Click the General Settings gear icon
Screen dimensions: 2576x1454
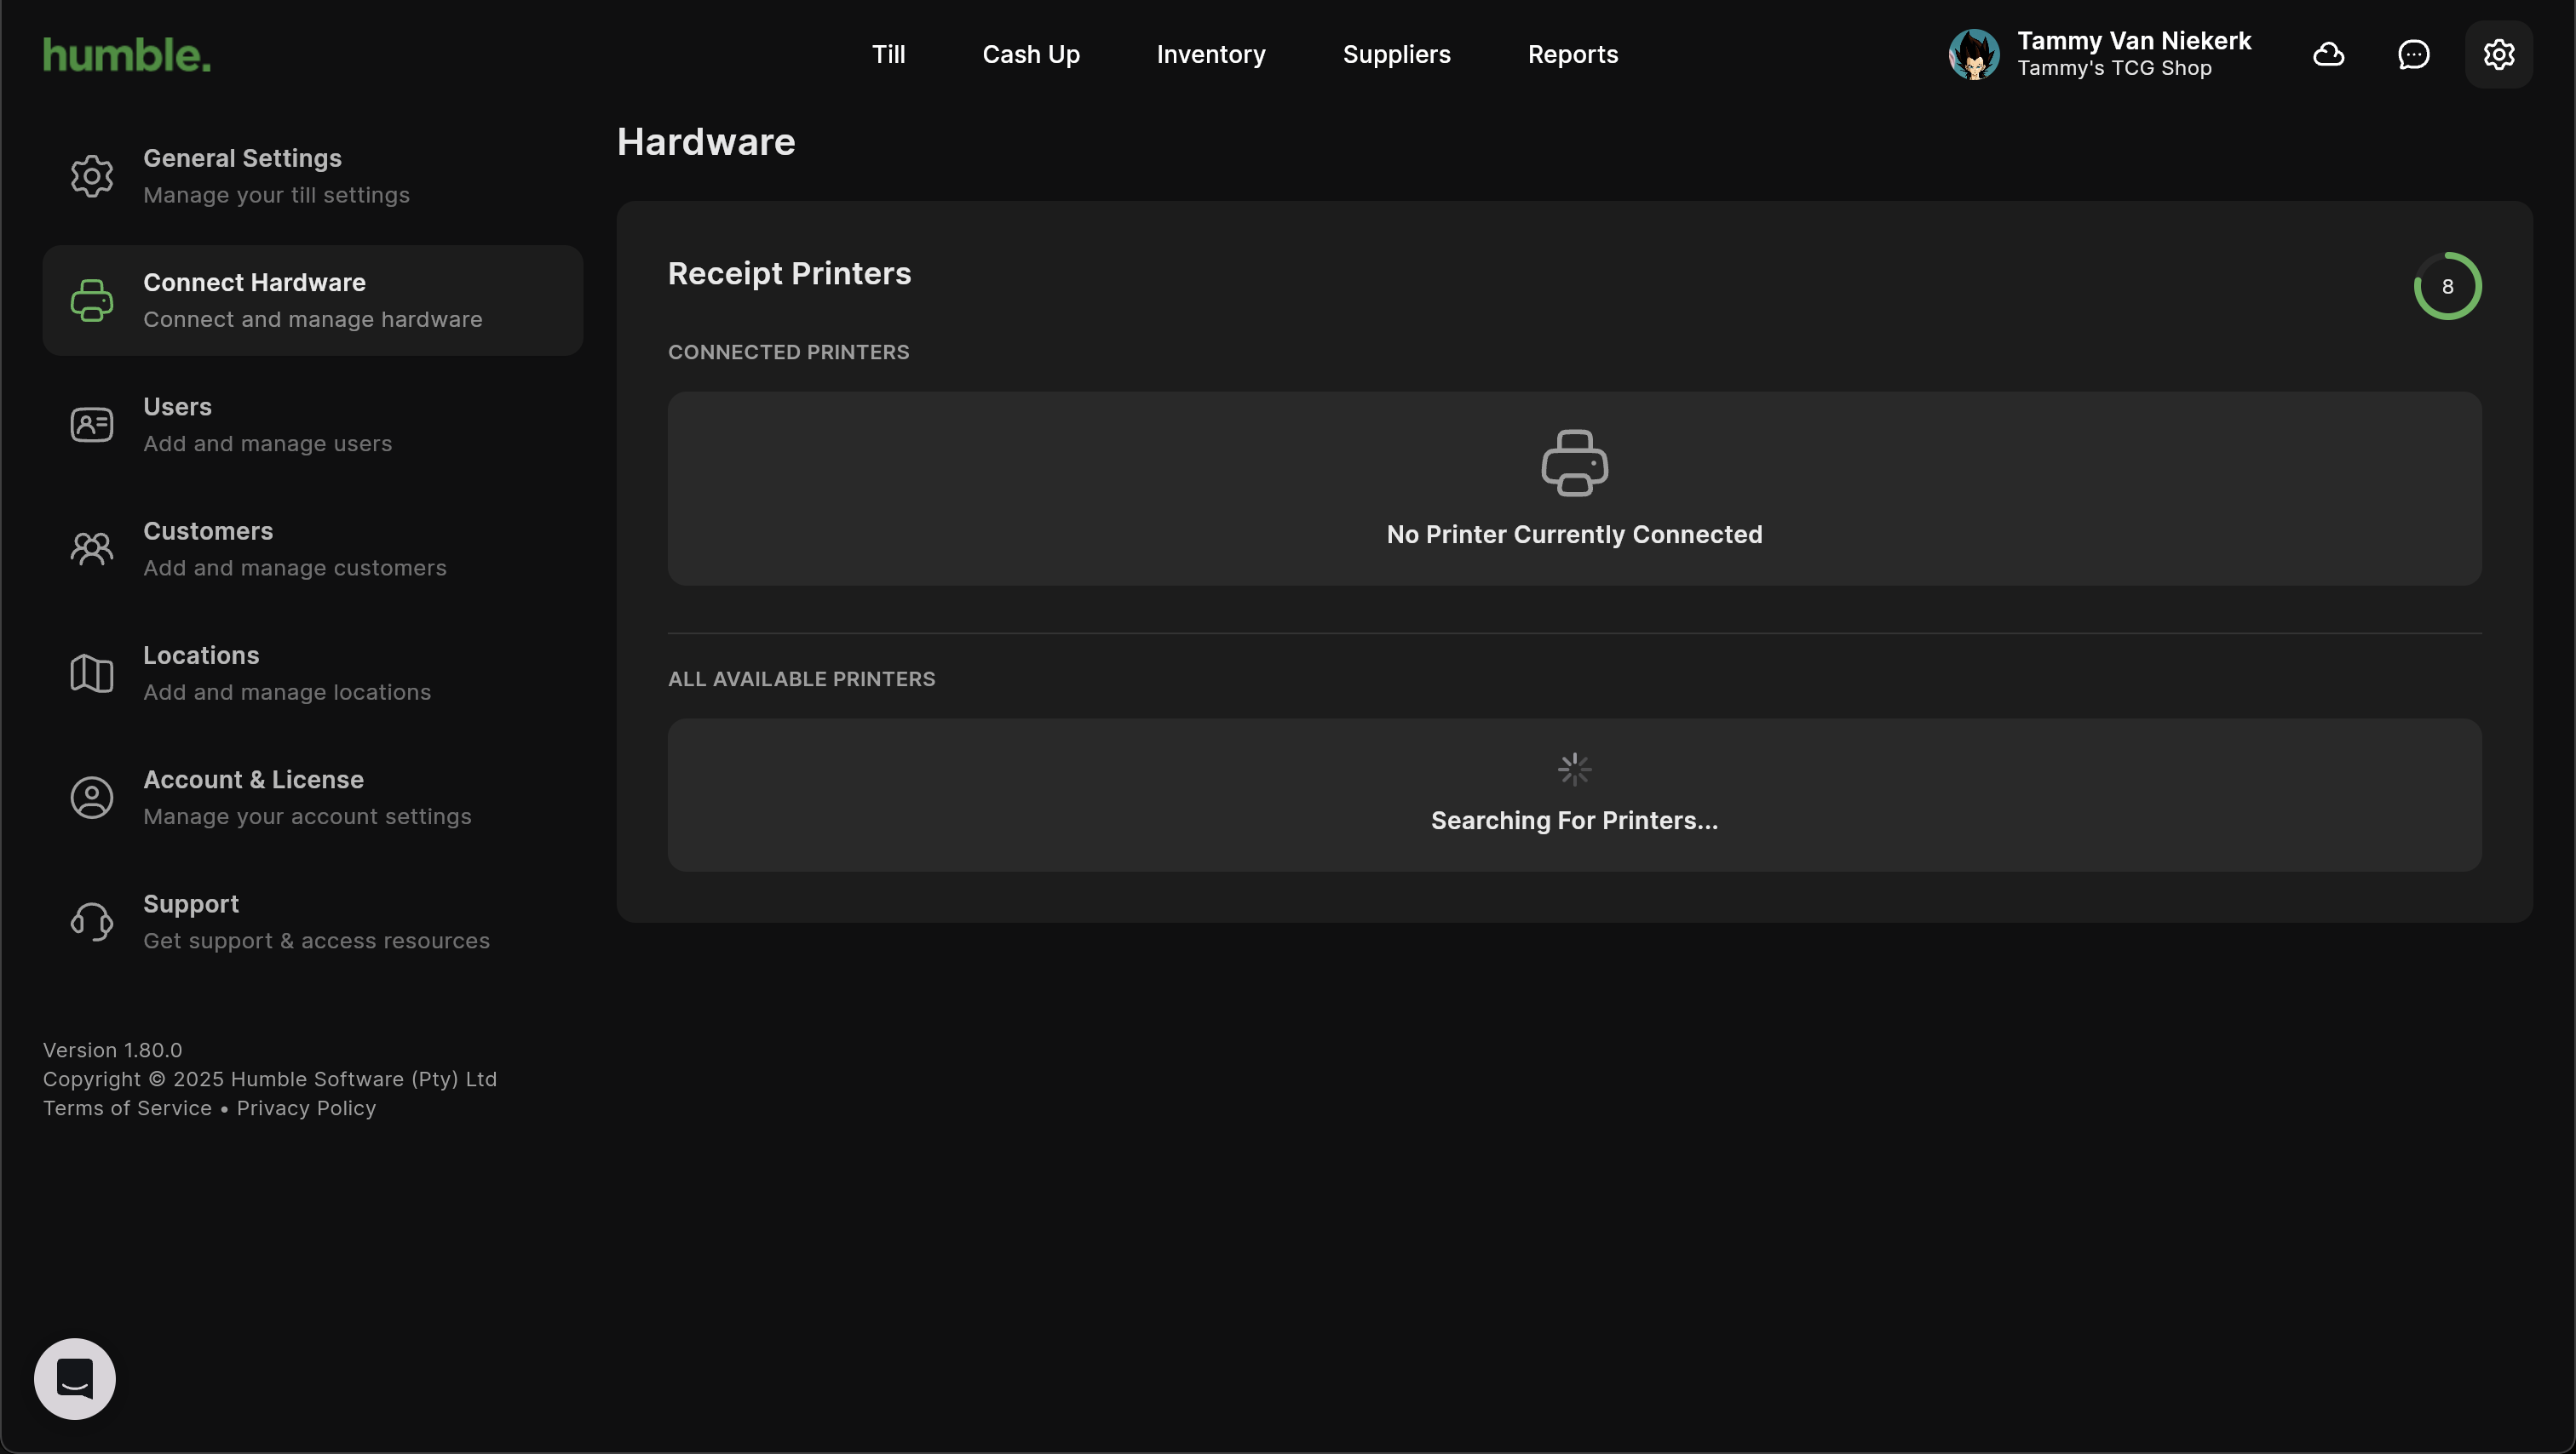tap(92, 176)
